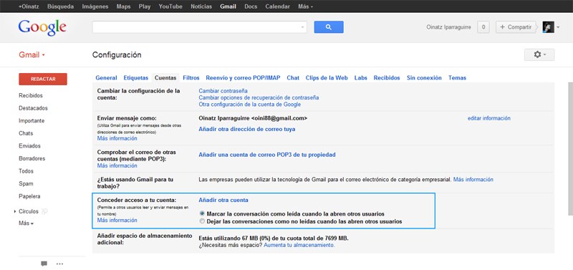The image size is (573, 270).
Task: Open Más información about Gmail para empresas
Action: [x=473, y=179]
